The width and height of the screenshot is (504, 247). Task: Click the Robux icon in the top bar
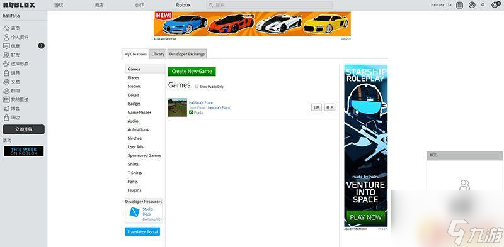(x=472, y=5)
